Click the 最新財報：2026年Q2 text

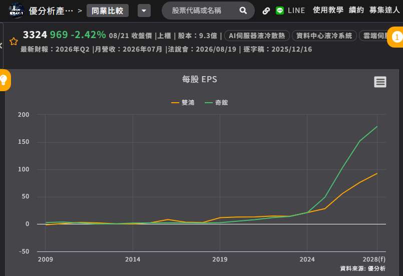[x=55, y=49]
